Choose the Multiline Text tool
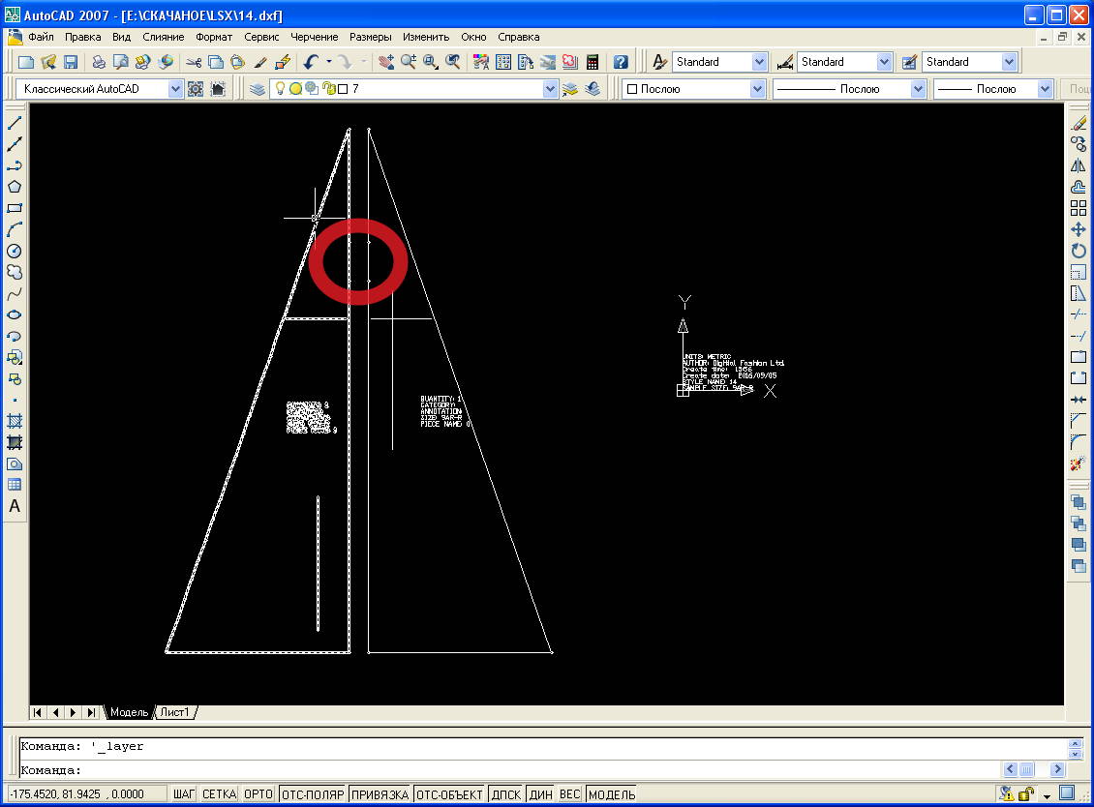 [15, 506]
